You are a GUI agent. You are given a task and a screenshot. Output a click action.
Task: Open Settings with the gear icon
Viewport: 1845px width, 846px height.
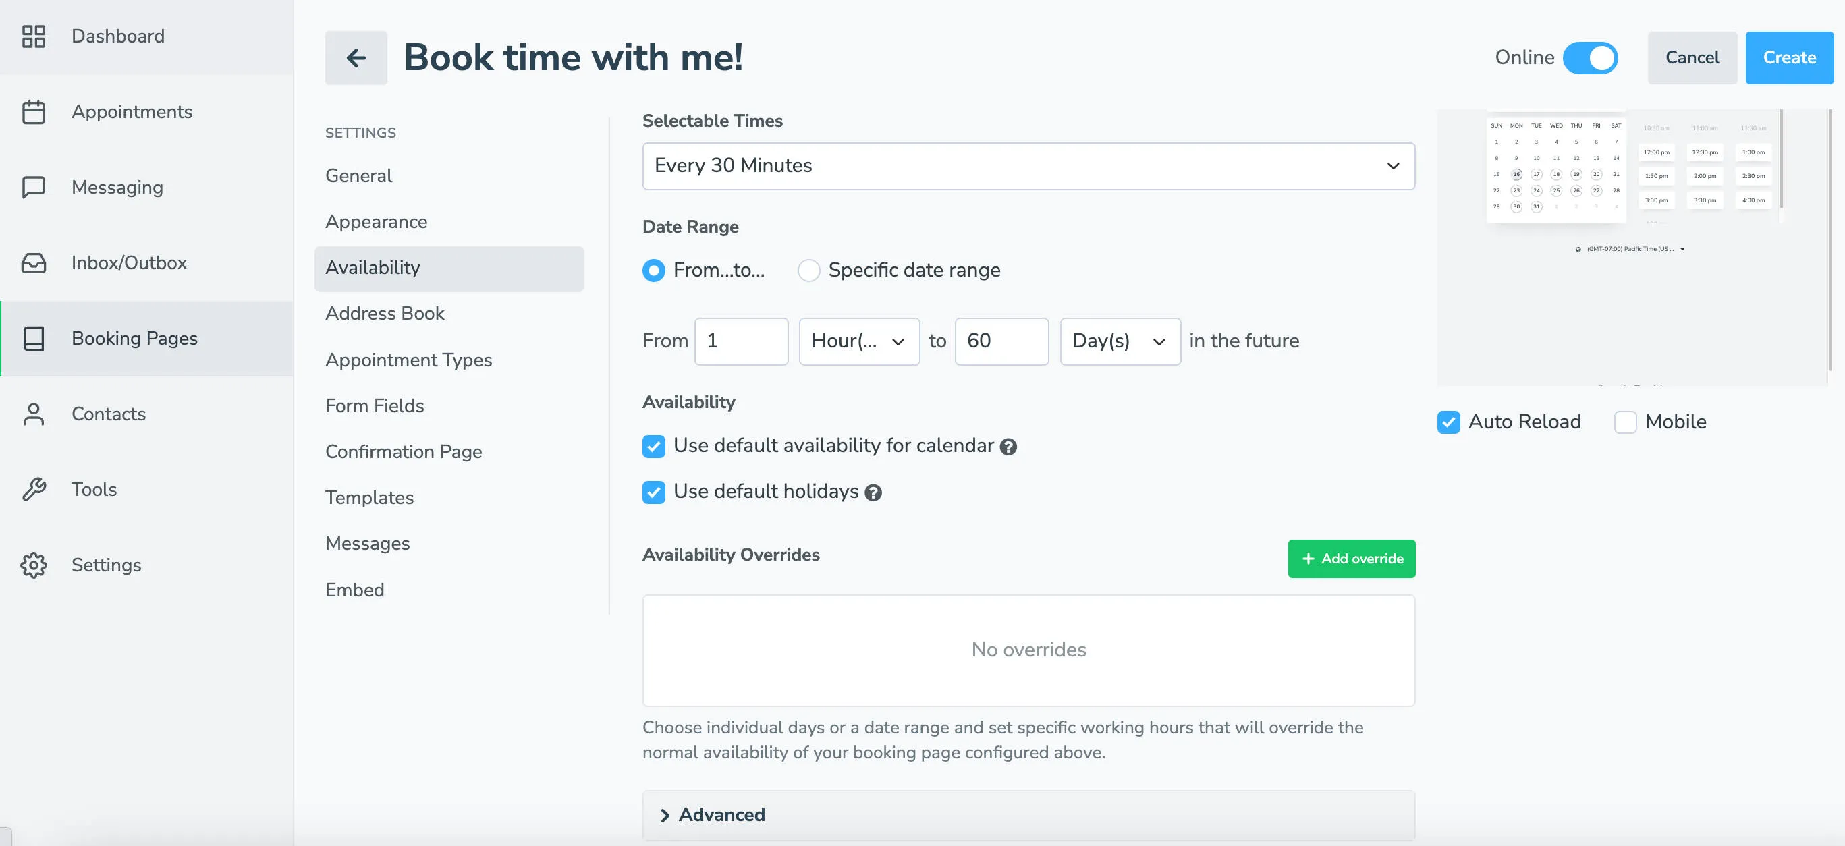tap(33, 565)
